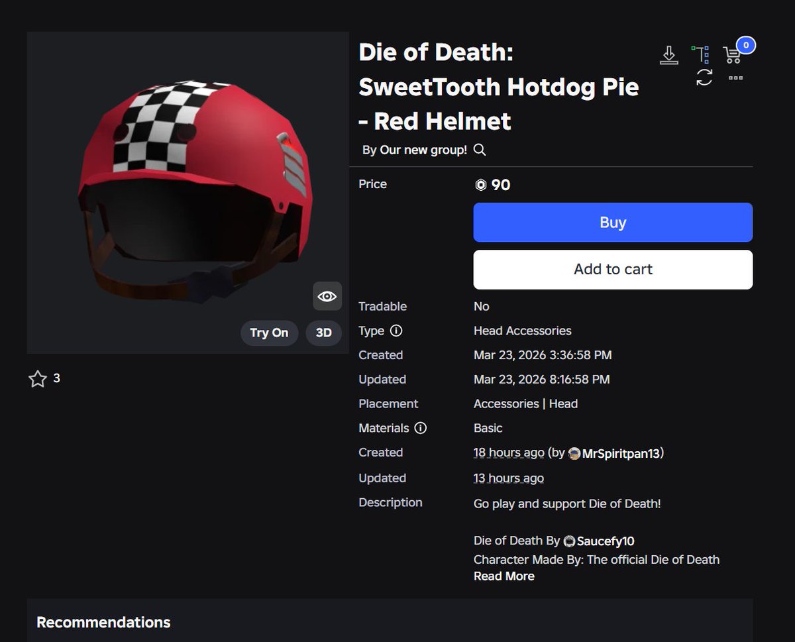Click the '18 hours ago' created timestamp
Screen dimensions: 795x642
click(x=509, y=453)
